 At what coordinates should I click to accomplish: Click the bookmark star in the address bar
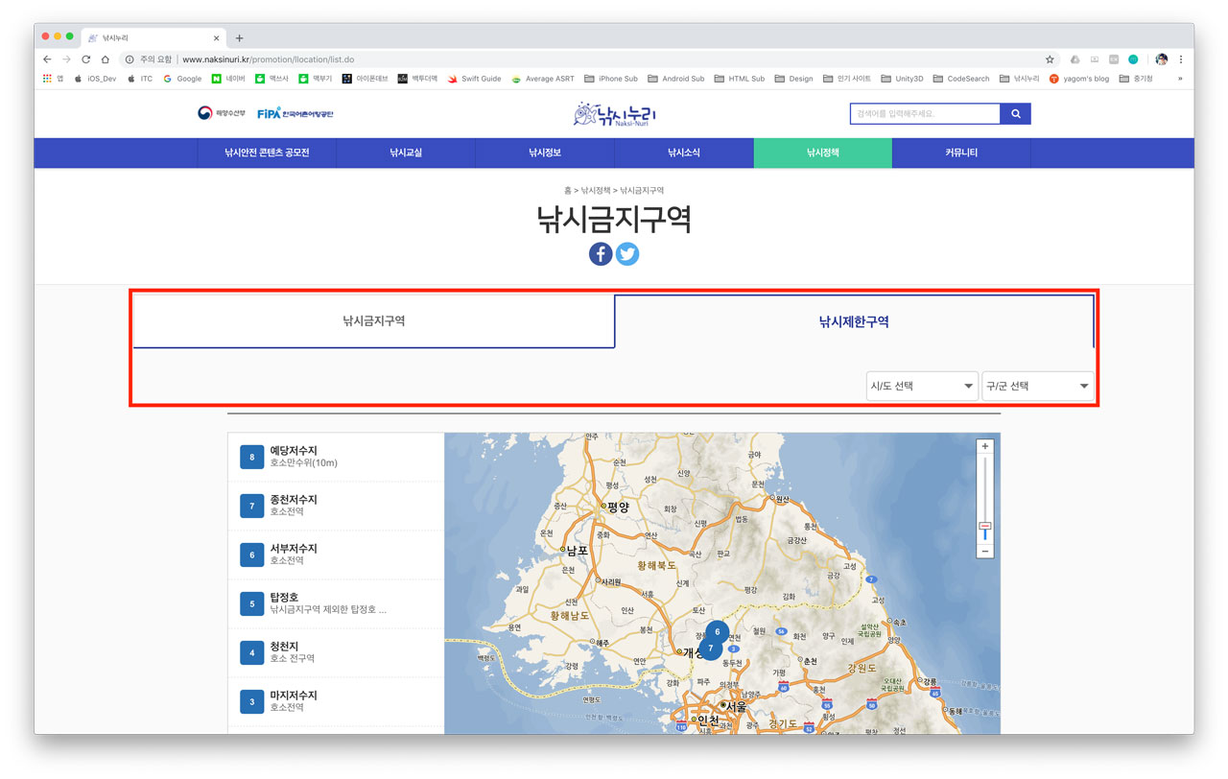coord(1049,58)
